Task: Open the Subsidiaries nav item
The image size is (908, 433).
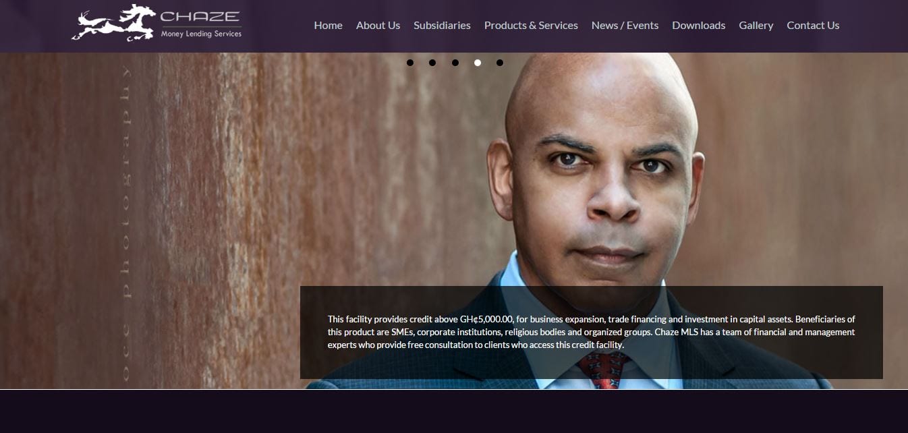Action: click(x=442, y=25)
